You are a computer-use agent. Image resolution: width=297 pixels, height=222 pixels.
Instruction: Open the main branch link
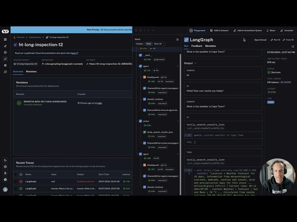pyautogui.click(x=100, y=103)
